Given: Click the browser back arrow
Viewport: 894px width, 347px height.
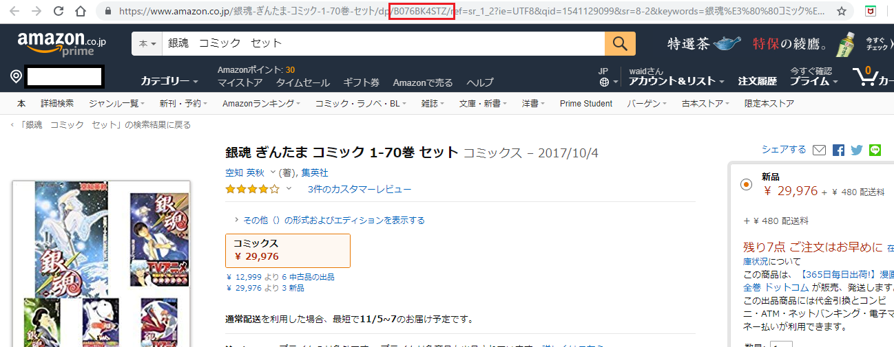Looking at the screenshot, I should coord(15,11).
